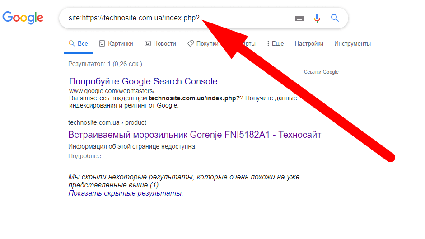Viewport: 425px width, 239px height.
Task: Click the Новости tab newspaper icon
Action: 147,43
